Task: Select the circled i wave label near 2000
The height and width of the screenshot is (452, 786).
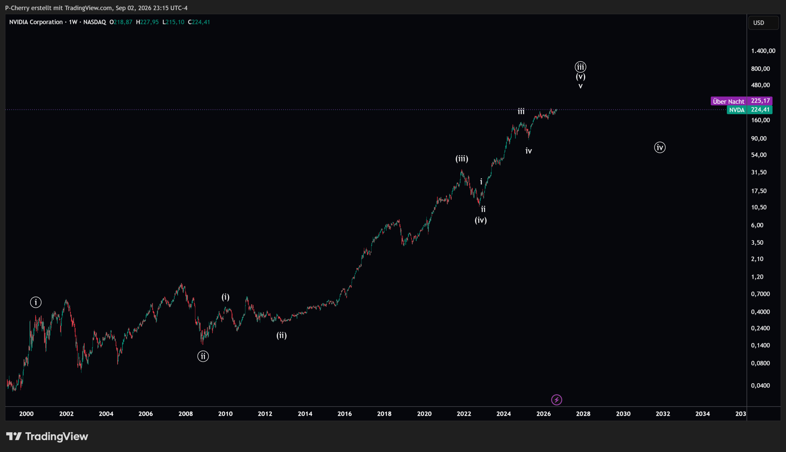Action: coord(36,302)
